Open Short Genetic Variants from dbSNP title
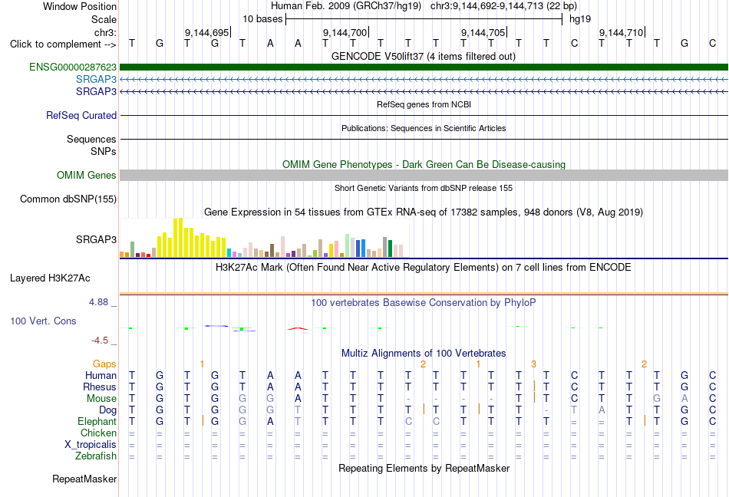The width and height of the screenshot is (729, 497). click(x=424, y=188)
